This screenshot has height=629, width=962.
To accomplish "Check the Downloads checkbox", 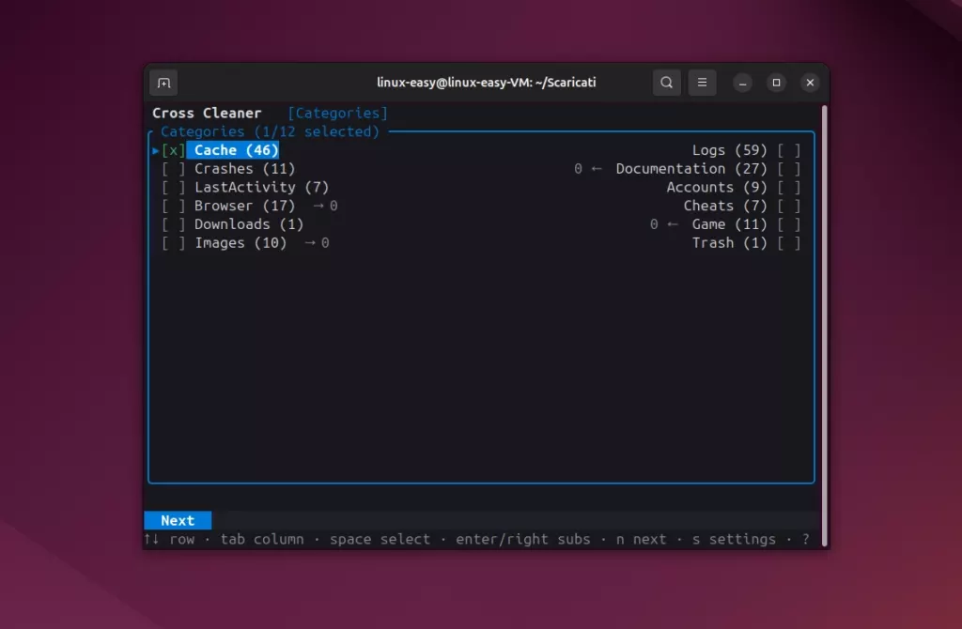I will pyautogui.click(x=174, y=224).
